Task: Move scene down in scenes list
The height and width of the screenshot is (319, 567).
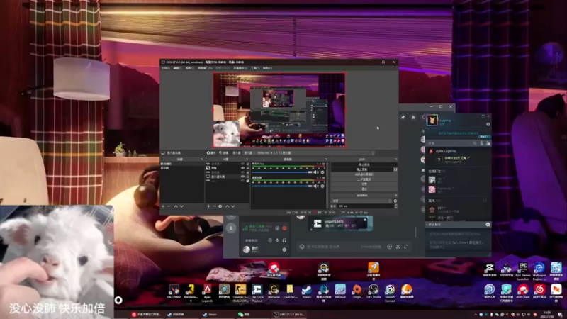Action: point(181,206)
